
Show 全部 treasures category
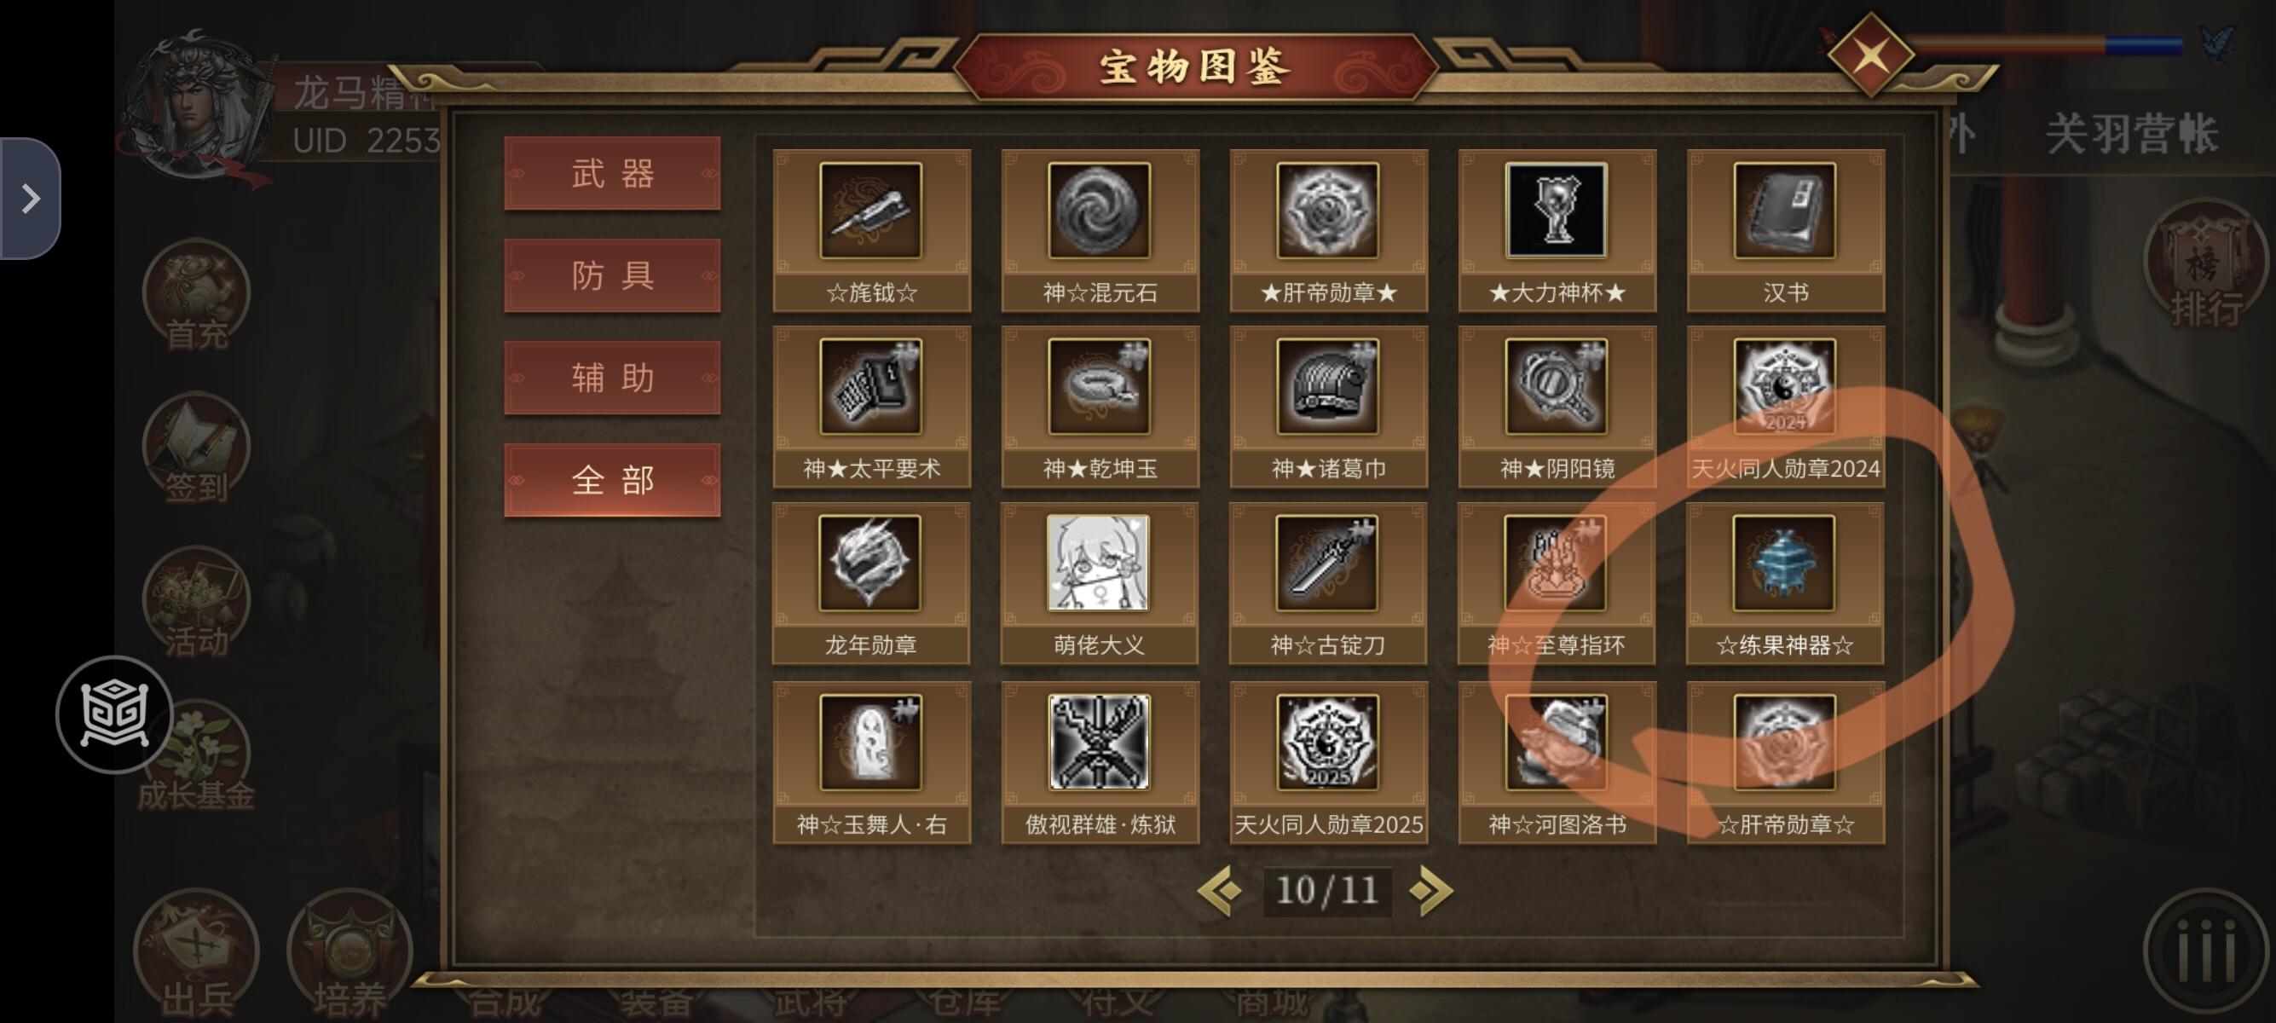(x=612, y=481)
